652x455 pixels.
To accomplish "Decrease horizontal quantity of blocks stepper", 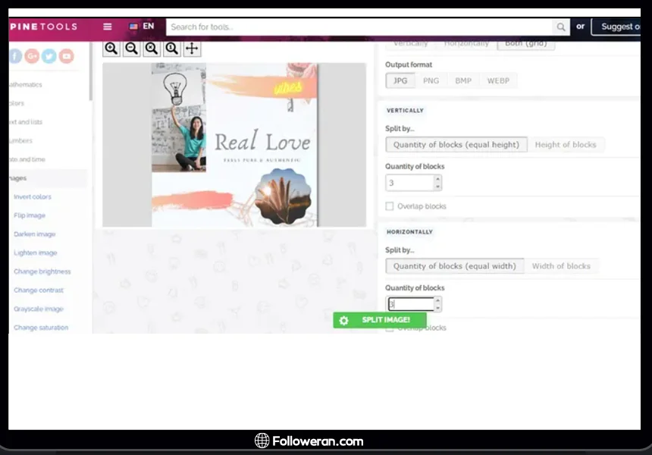I will (x=437, y=308).
